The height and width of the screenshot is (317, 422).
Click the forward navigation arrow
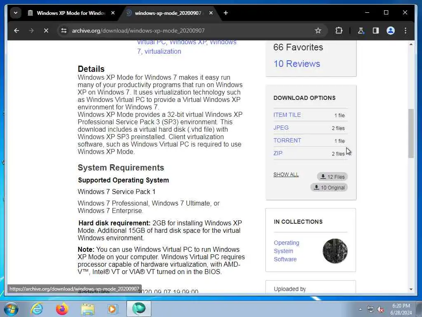click(x=31, y=31)
